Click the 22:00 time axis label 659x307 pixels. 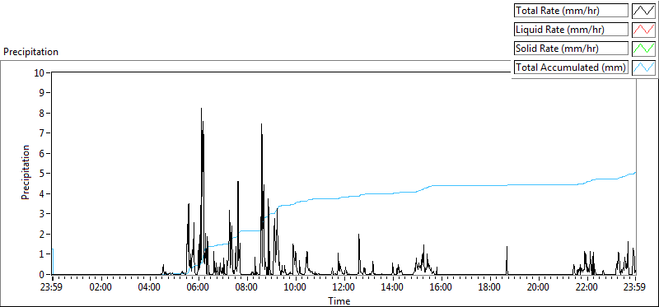click(x=587, y=288)
